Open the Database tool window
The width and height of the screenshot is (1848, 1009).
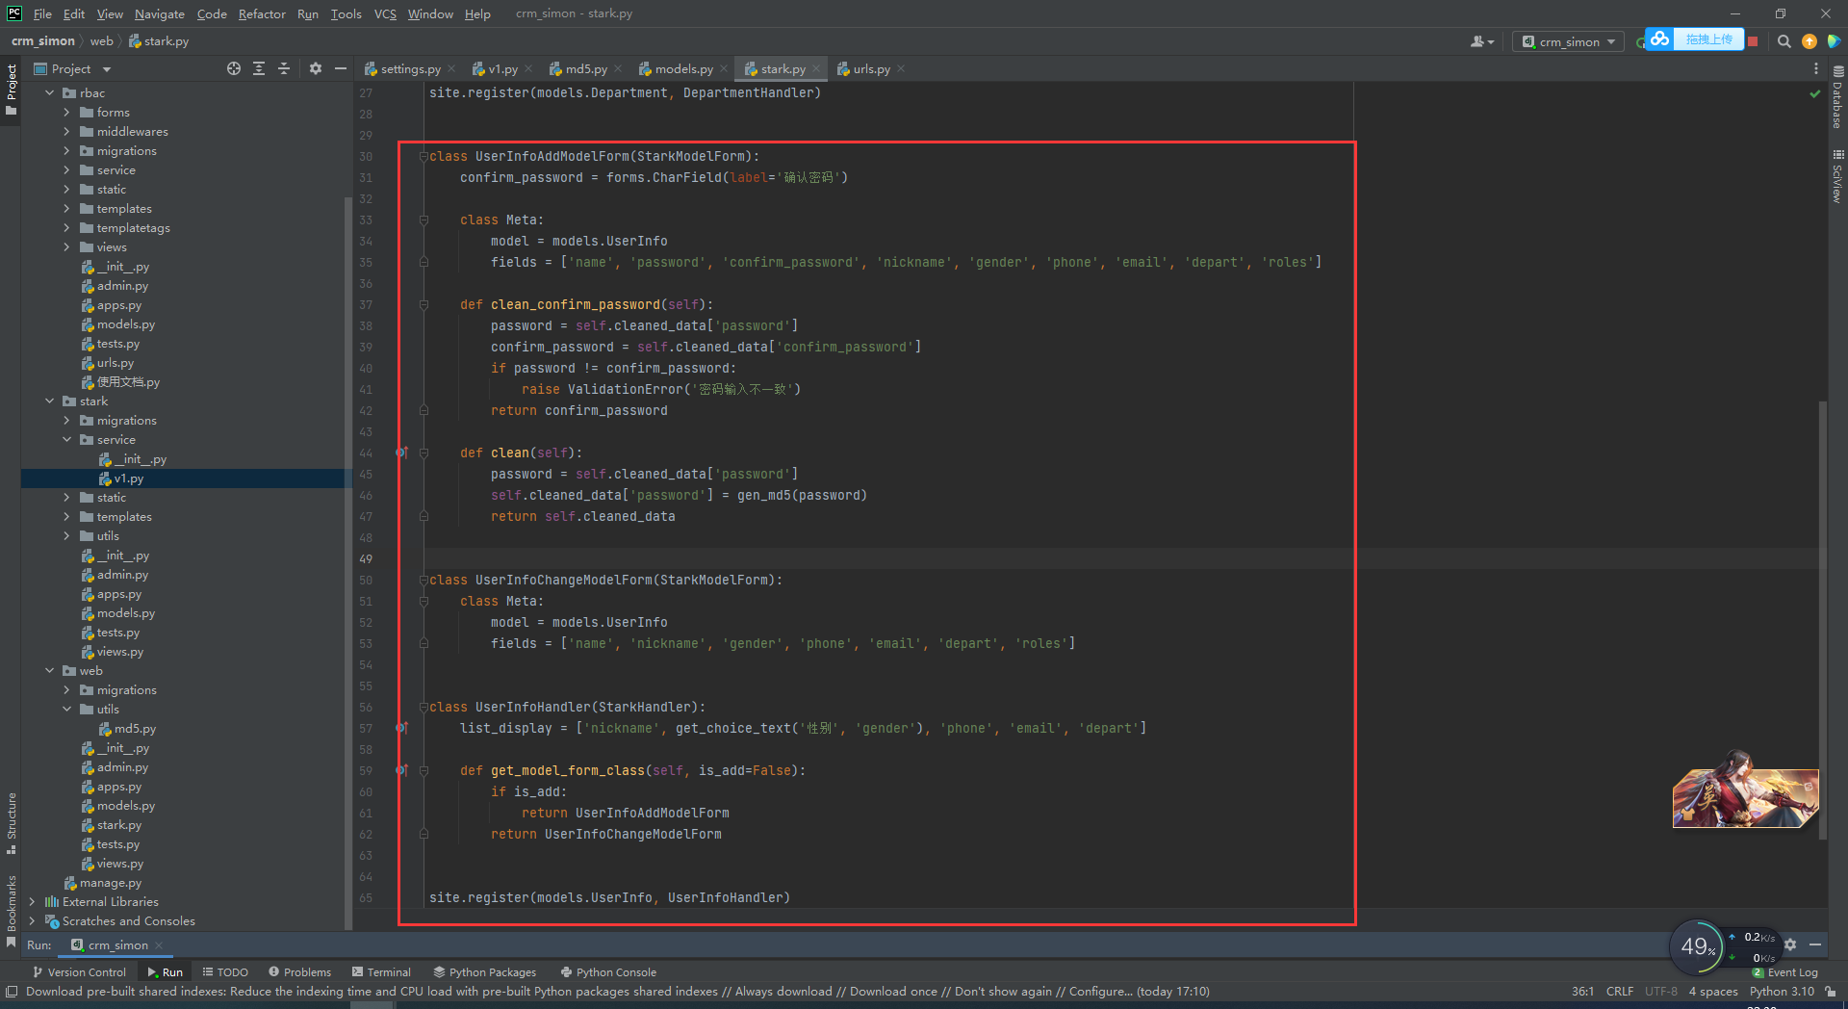tap(1837, 98)
